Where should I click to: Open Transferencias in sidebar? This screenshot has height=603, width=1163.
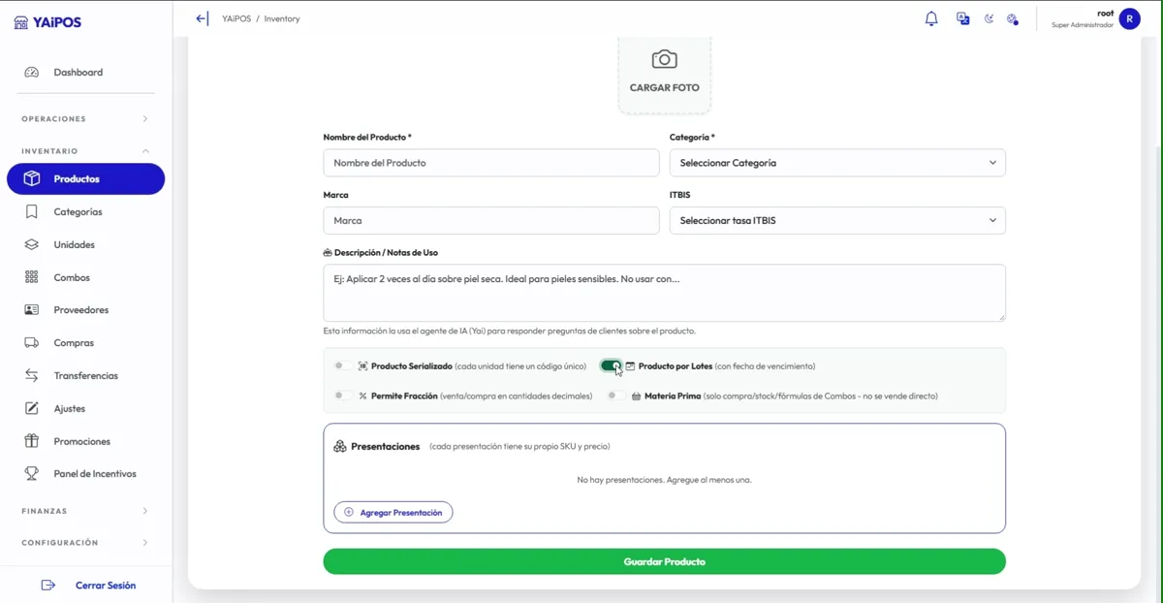tap(85, 376)
